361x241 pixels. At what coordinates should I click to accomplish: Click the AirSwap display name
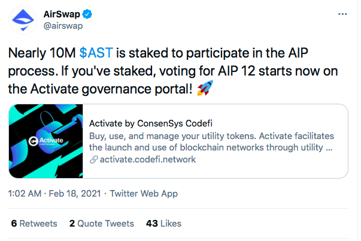[62, 14]
